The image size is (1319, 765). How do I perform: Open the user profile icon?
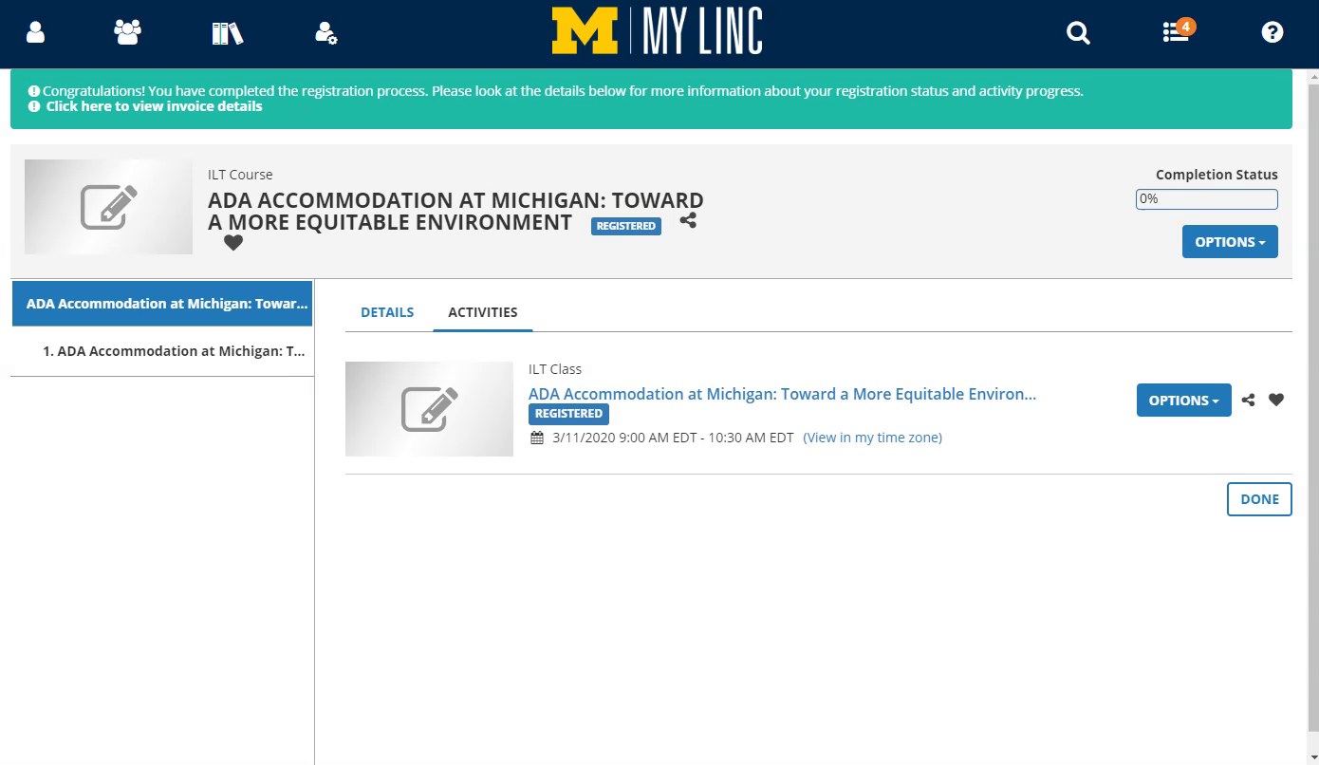click(34, 31)
